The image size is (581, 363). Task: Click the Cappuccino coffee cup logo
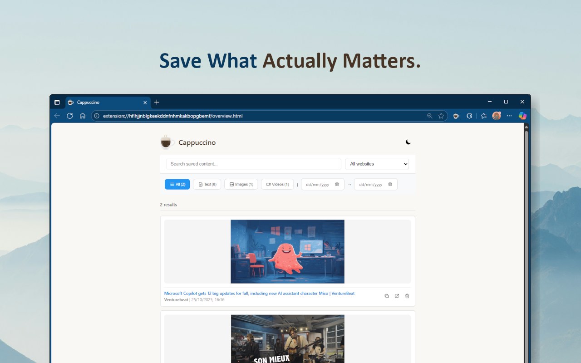tap(167, 142)
